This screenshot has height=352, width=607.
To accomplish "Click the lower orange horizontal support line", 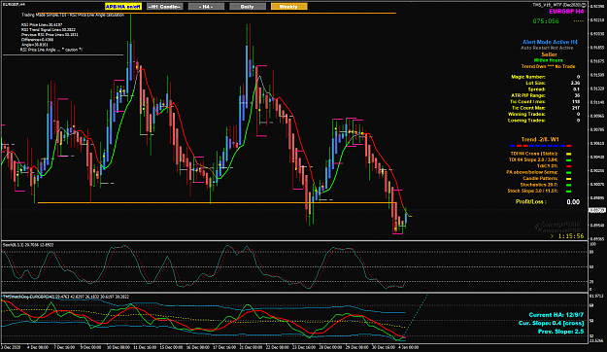I will 217,203.
